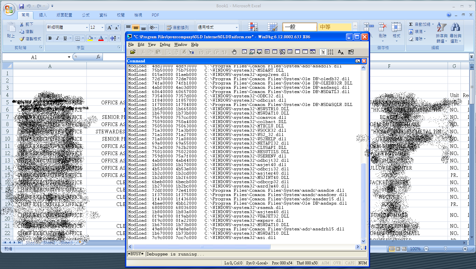This screenshot has height=269, width=476.
Task: Click the Command window horizontal scrollbar thumb
Action: coord(202,247)
